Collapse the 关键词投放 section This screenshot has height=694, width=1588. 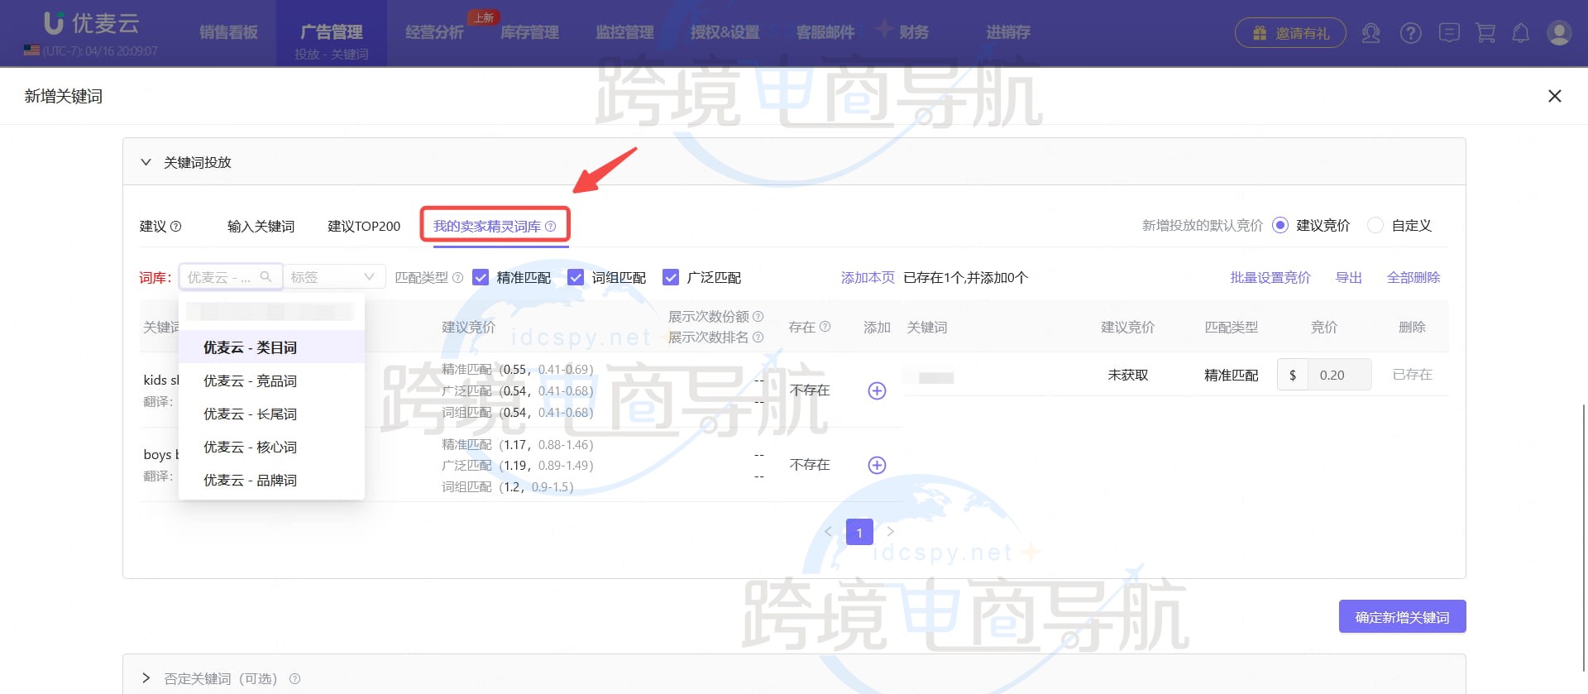(146, 162)
